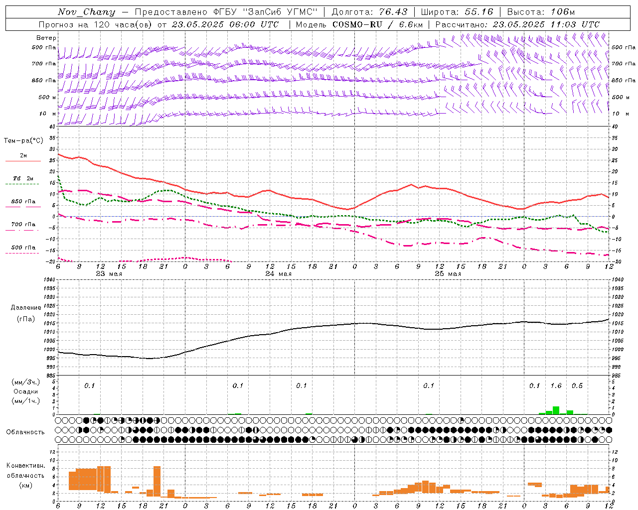The image size is (638, 510).
Task: Click the "Тем-ра(°C)" temperature panel label
Action: (x=23, y=141)
